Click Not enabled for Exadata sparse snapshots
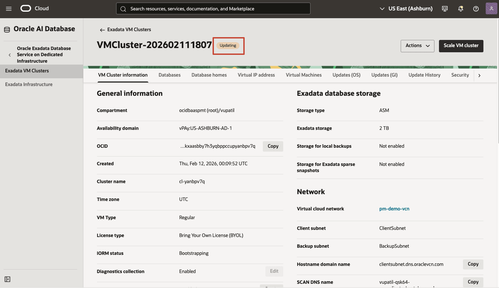499x288 pixels. [x=392, y=164]
